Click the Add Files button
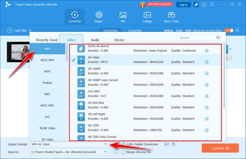Viewport: 246px width, 159px height. click(x=17, y=30)
